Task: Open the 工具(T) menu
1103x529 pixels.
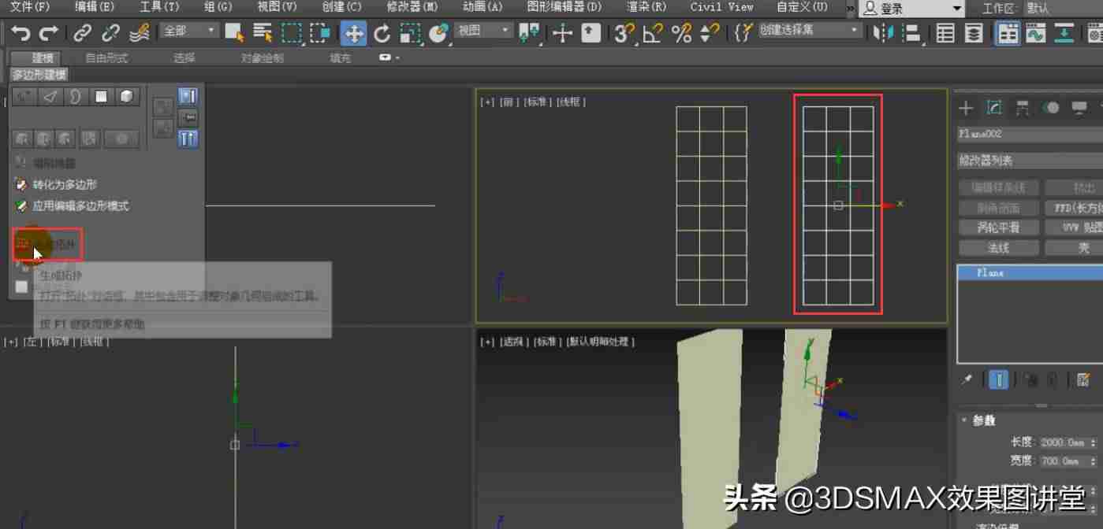Action: 159,7
